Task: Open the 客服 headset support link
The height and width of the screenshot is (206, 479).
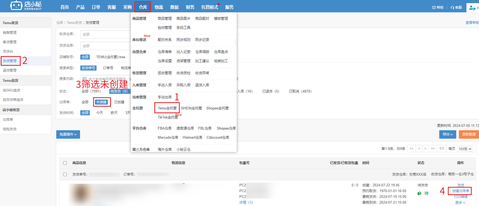Action: 456,7
